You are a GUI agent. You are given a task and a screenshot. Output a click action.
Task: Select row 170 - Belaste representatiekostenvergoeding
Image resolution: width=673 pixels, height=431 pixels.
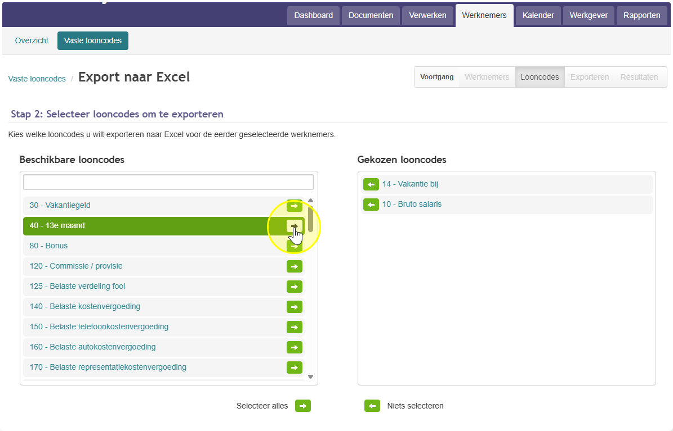point(163,367)
